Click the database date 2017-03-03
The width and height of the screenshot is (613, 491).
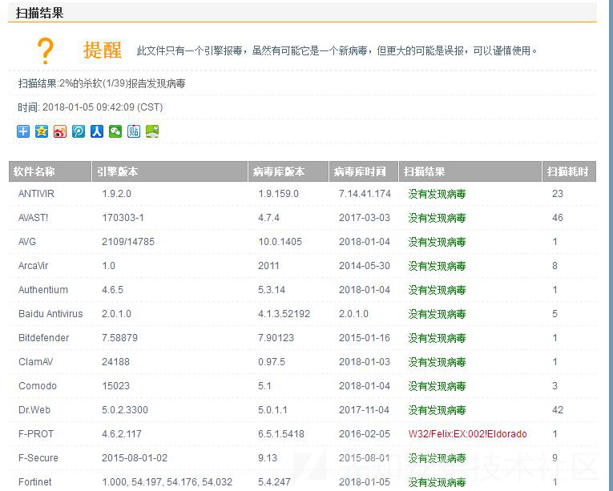tap(365, 218)
